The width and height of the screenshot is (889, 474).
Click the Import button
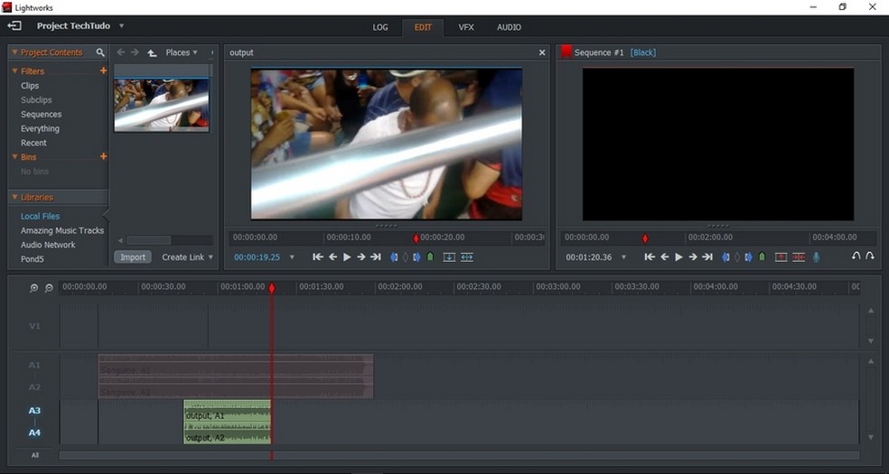point(133,257)
